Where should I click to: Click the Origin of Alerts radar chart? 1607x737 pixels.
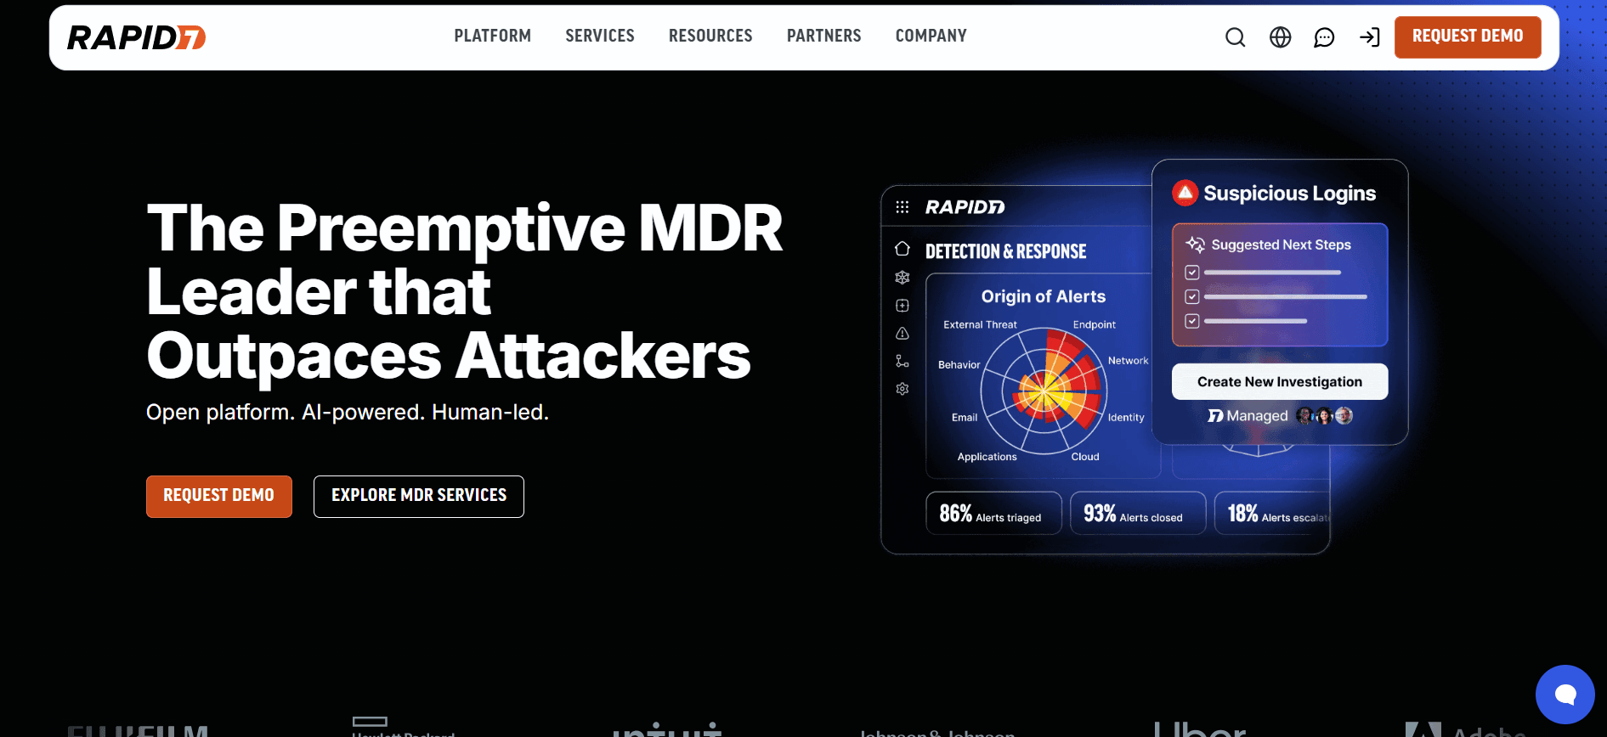pyautogui.click(x=1044, y=391)
